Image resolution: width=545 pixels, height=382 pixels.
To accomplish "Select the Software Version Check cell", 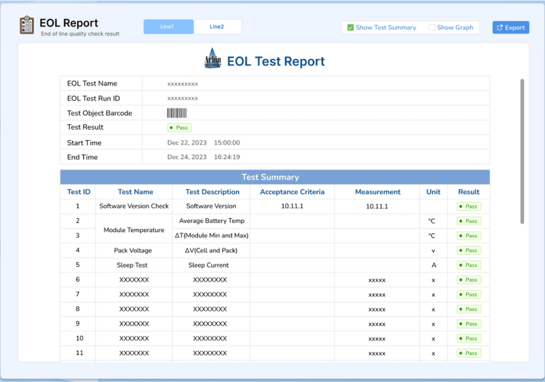I will (134, 206).
